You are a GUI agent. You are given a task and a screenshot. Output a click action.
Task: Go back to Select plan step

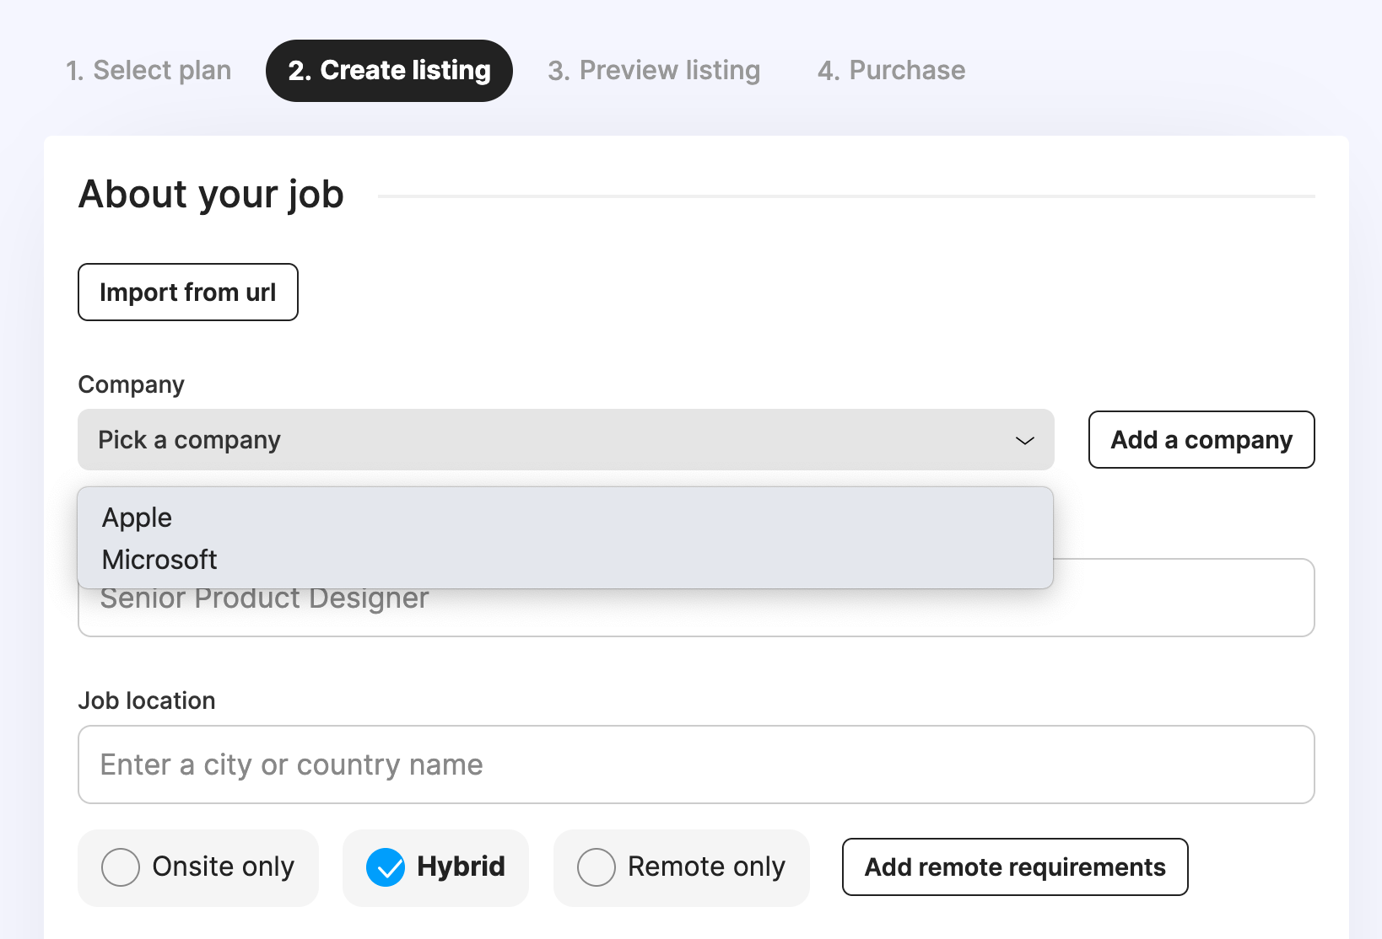click(x=148, y=71)
